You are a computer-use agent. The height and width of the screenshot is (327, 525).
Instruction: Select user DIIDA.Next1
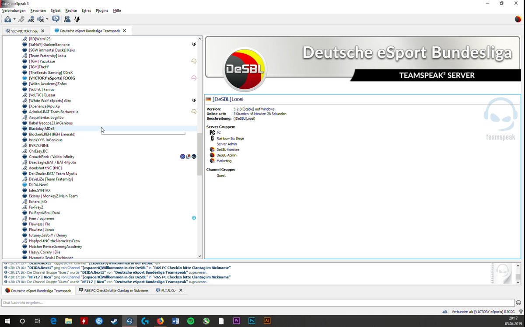(x=38, y=184)
